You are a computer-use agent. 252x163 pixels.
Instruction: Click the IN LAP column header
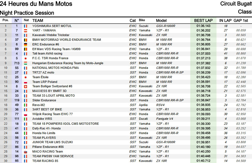225,20
